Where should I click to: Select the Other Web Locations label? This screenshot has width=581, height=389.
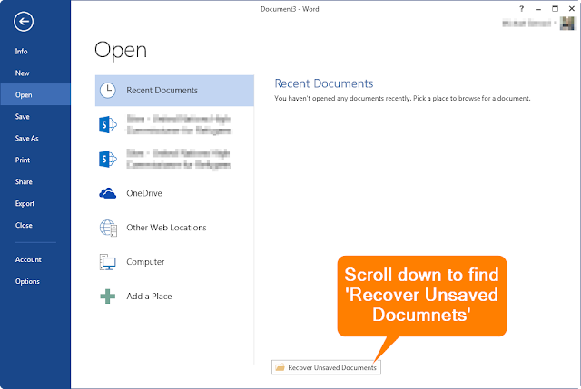point(166,228)
